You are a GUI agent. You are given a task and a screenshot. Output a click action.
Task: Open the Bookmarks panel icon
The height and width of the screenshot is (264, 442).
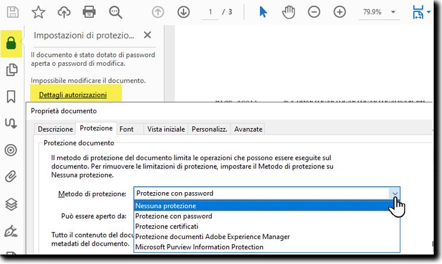(x=11, y=97)
